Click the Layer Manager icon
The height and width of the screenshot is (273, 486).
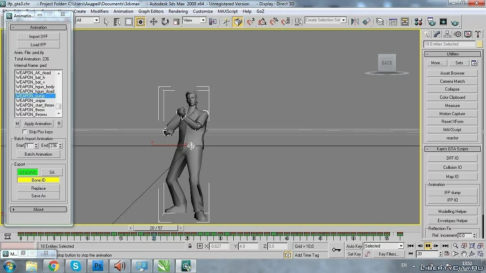(379, 21)
